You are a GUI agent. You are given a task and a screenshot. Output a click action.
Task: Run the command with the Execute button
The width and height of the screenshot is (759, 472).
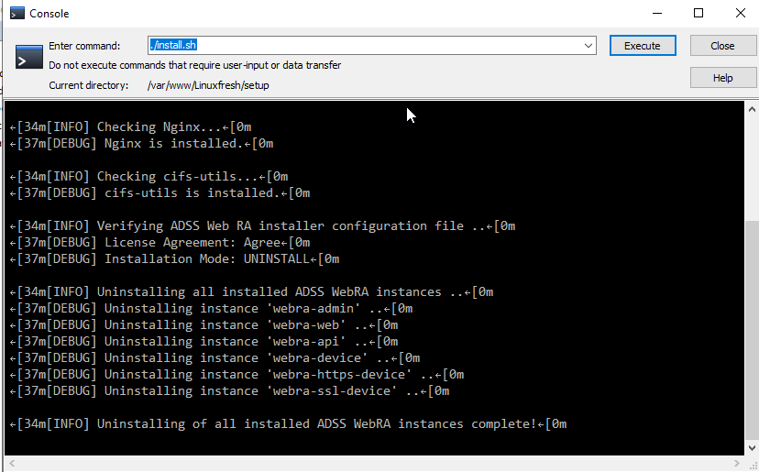pos(642,46)
